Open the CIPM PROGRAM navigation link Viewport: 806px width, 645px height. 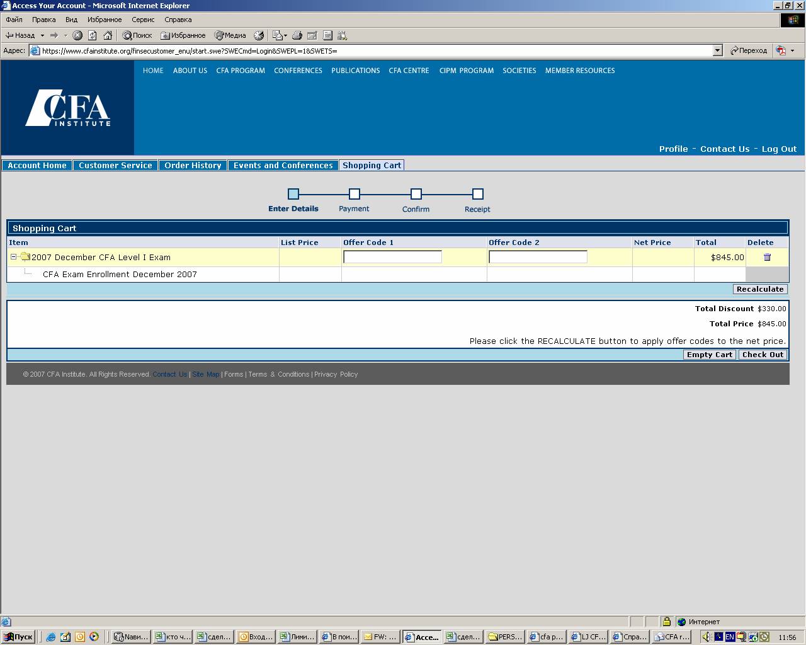pos(467,71)
